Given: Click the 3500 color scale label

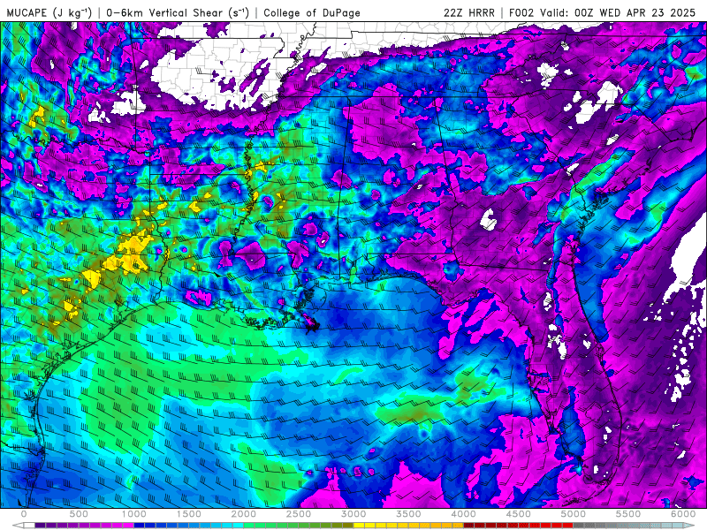Looking at the screenshot, I should coord(409,514).
